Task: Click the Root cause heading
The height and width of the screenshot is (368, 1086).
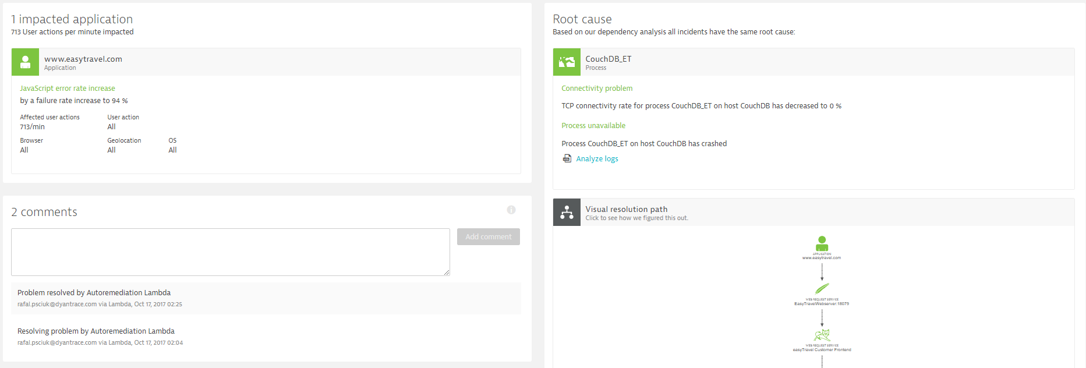Action: (x=582, y=19)
